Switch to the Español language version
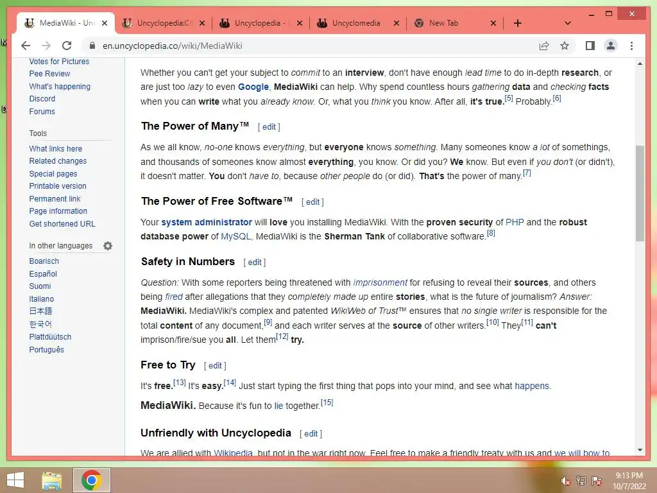 coord(43,273)
